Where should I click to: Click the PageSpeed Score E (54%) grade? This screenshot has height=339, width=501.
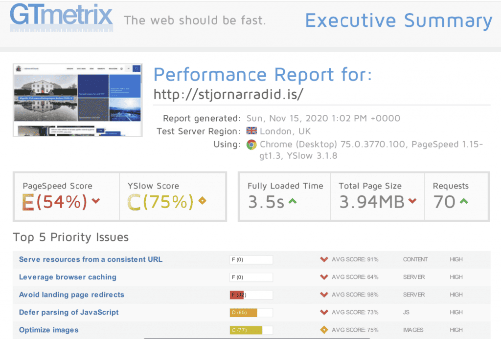pyautogui.click(x=55, y=202)
